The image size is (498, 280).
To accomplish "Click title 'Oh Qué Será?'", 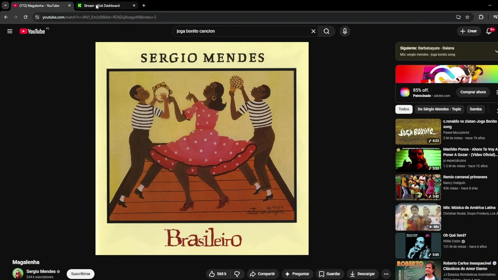I will [x=454, y=235].
